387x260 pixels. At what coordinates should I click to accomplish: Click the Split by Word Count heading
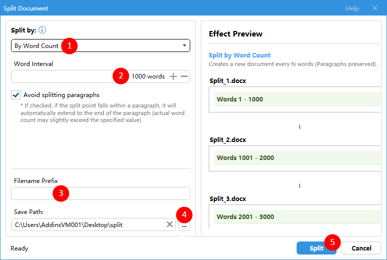point(239,55)
